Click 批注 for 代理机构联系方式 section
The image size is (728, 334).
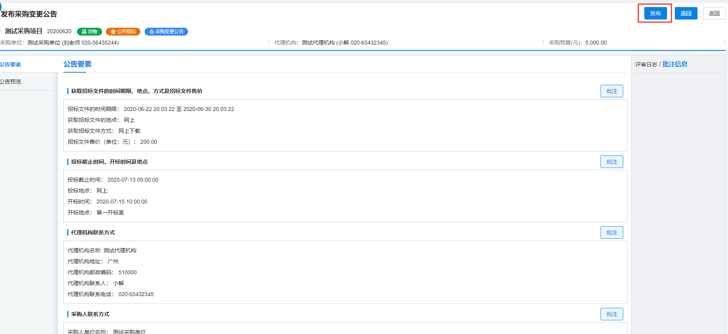click(611, 232)
